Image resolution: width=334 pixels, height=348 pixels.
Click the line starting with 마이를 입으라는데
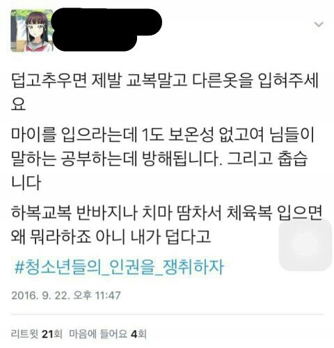(163, 134)
